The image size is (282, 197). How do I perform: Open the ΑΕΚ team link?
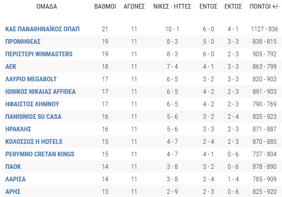point(11,66)
